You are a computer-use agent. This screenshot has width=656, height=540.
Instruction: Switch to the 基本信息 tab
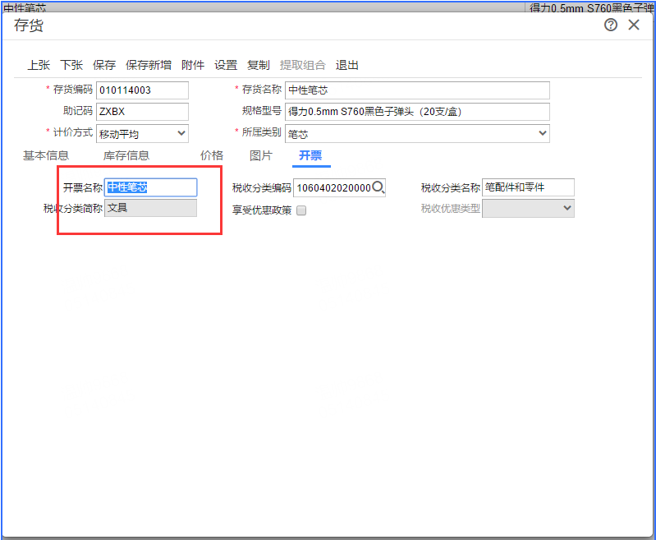click(x=46, y=155)
